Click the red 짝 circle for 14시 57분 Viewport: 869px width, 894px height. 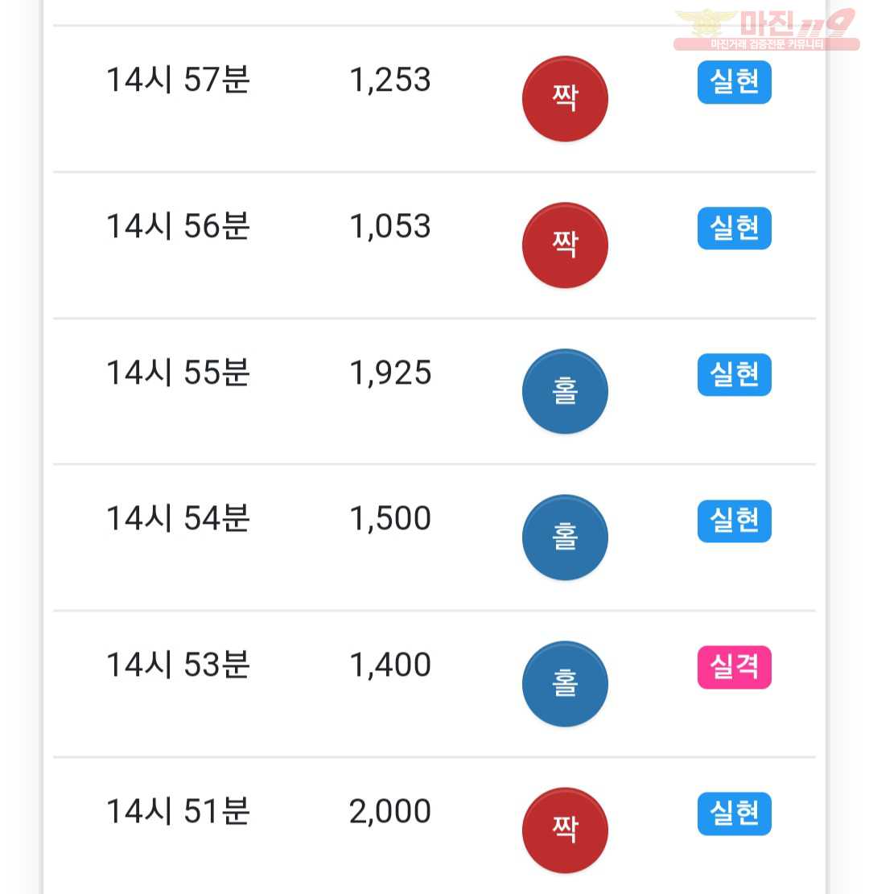[x=565, y=99]
